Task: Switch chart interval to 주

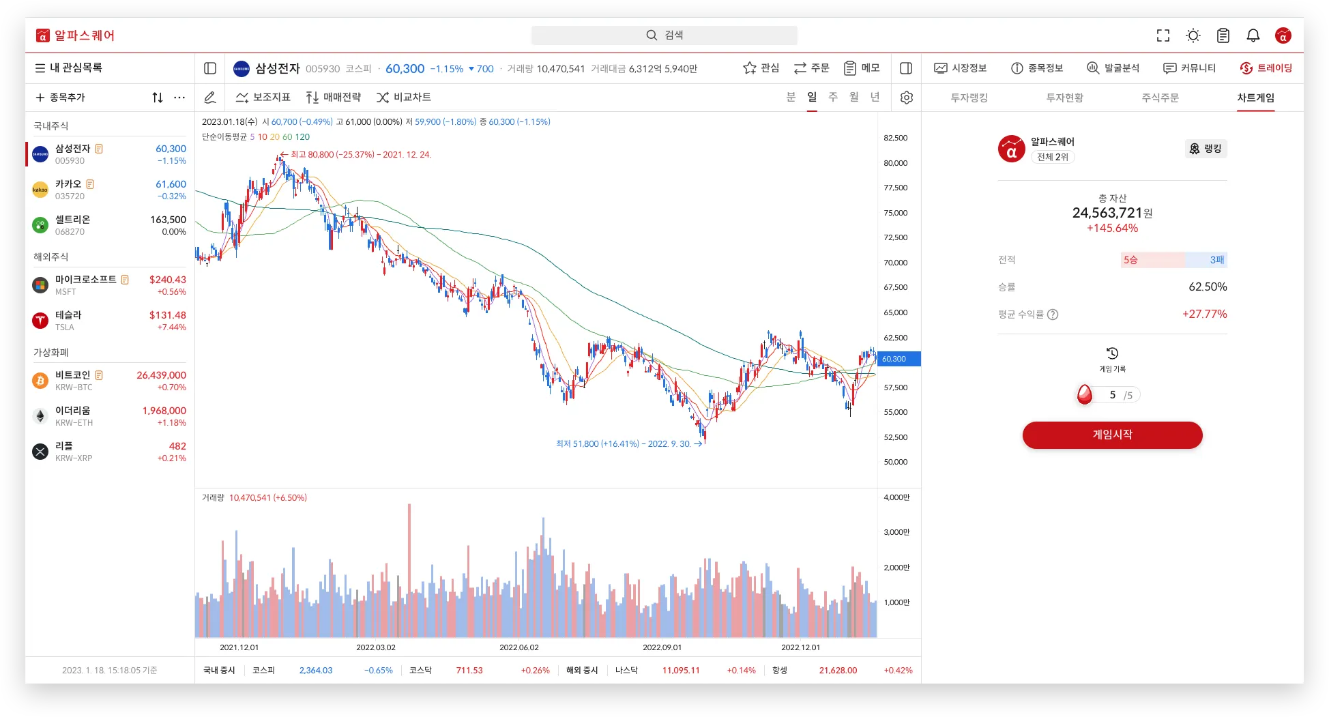Action: (x=833, y=98)
